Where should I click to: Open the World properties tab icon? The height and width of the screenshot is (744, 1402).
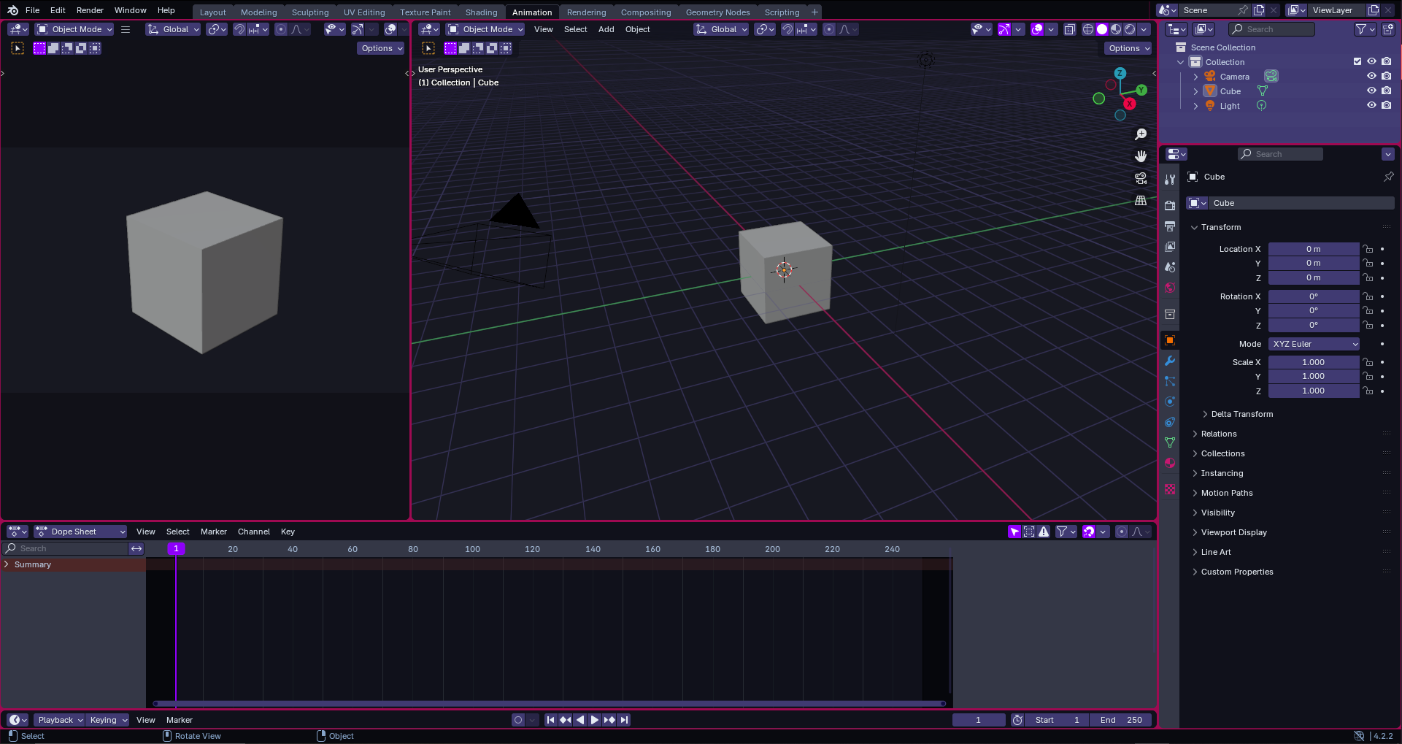pyautogui.click(x=1170, y=288)
